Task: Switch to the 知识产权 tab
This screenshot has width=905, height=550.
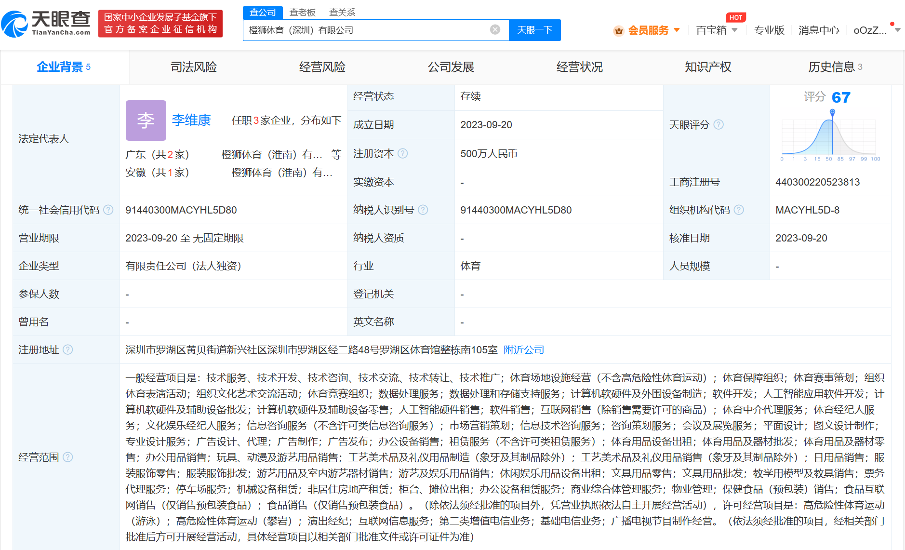Action: (707, 67)
